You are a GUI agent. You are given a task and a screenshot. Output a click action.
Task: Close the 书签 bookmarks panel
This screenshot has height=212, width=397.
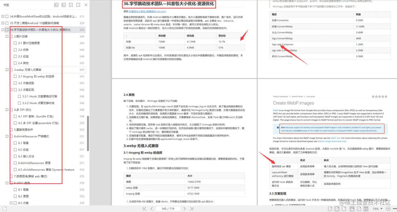click(x=86, y=5)
